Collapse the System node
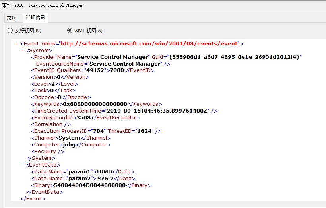 (22, 51)
